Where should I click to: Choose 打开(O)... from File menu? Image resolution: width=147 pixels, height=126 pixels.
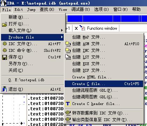pos(33,24)
